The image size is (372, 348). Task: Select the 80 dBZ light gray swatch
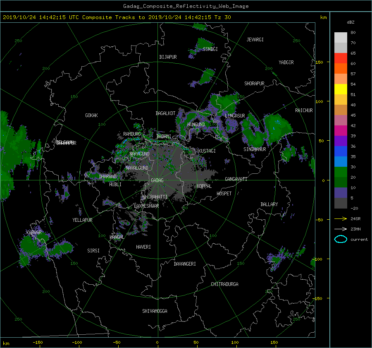(341, 37)
